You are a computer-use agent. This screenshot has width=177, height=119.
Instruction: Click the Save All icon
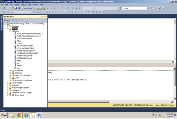click(19, 8)
